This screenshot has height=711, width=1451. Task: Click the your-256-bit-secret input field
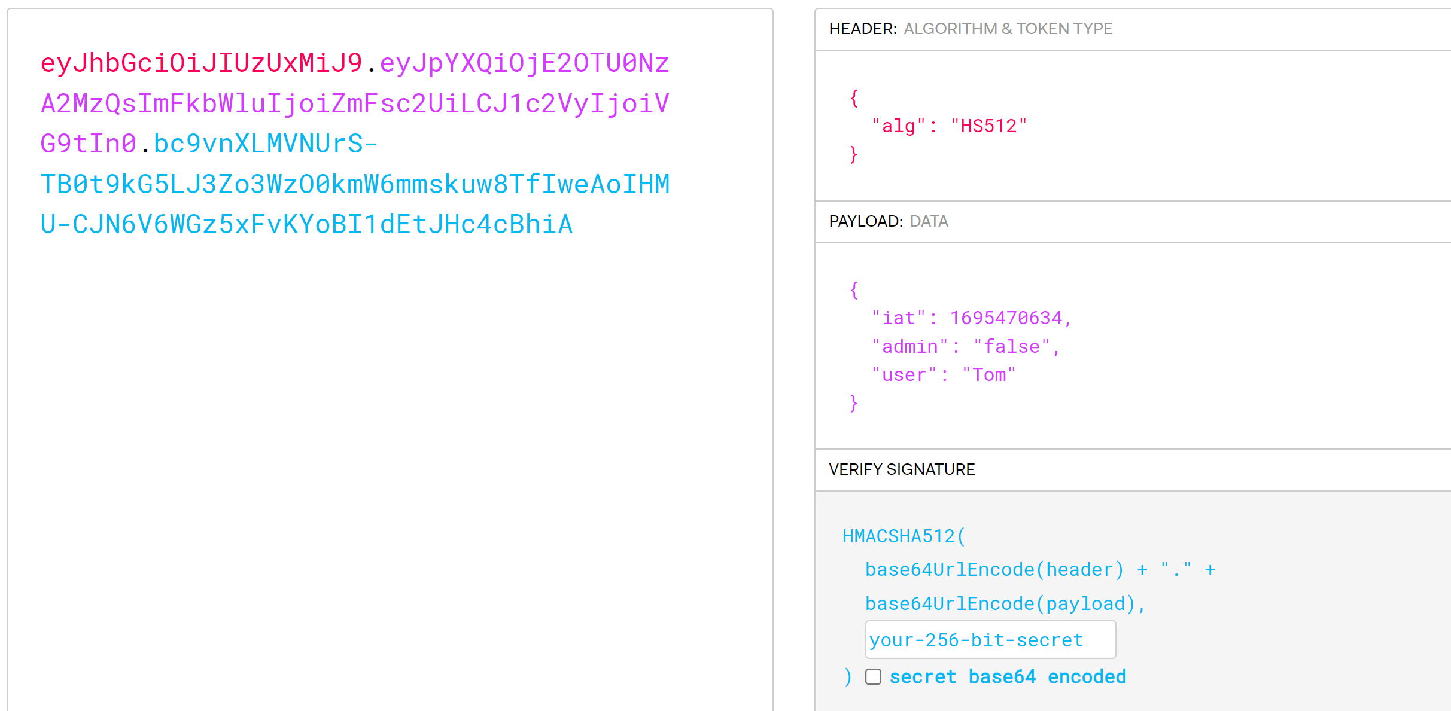(x=990, y=640)
